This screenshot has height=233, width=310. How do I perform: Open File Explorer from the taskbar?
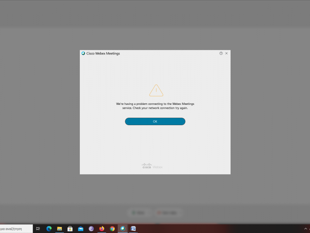(x=59, y=228)
